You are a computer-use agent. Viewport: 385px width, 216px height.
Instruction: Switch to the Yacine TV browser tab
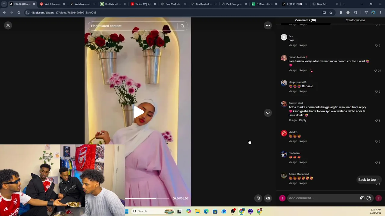[x=143, y=4]
